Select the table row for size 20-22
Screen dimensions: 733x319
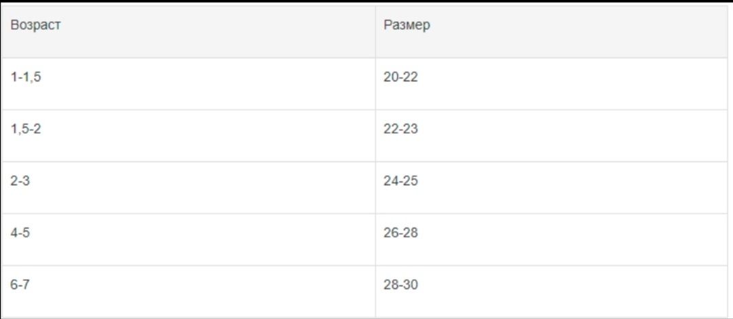point(364,84)
